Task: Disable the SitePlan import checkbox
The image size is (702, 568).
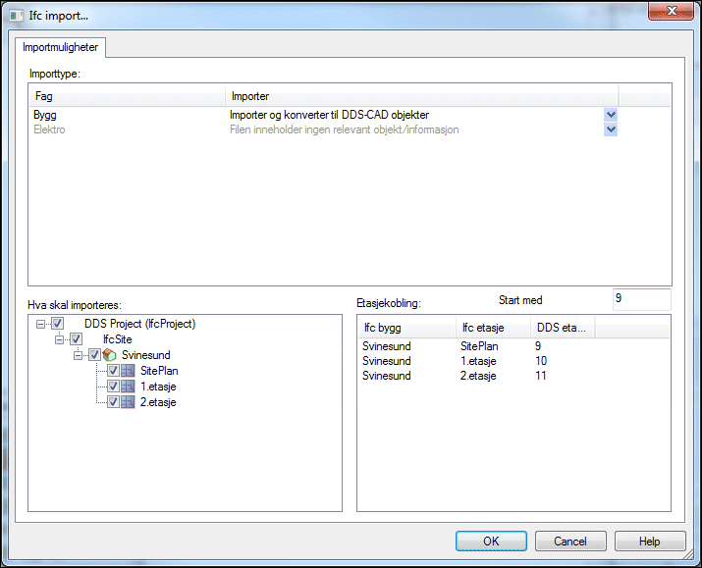Action: 114,371
